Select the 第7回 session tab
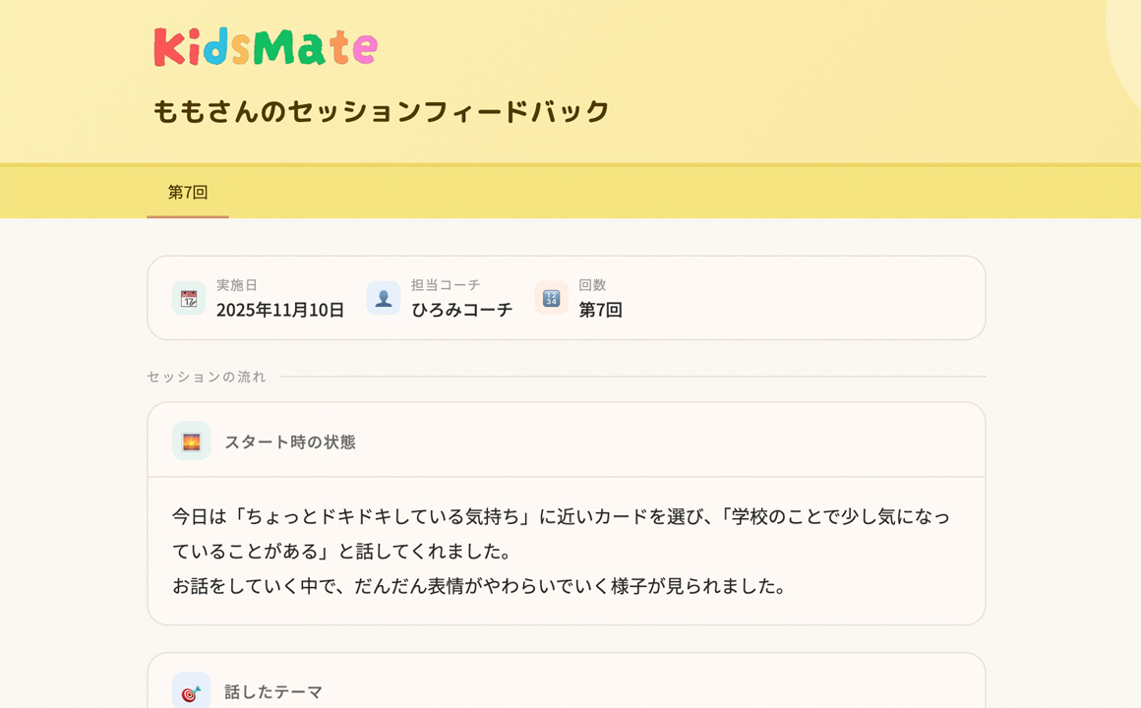This screenshot has height=708, width=1141. point(188,192)
